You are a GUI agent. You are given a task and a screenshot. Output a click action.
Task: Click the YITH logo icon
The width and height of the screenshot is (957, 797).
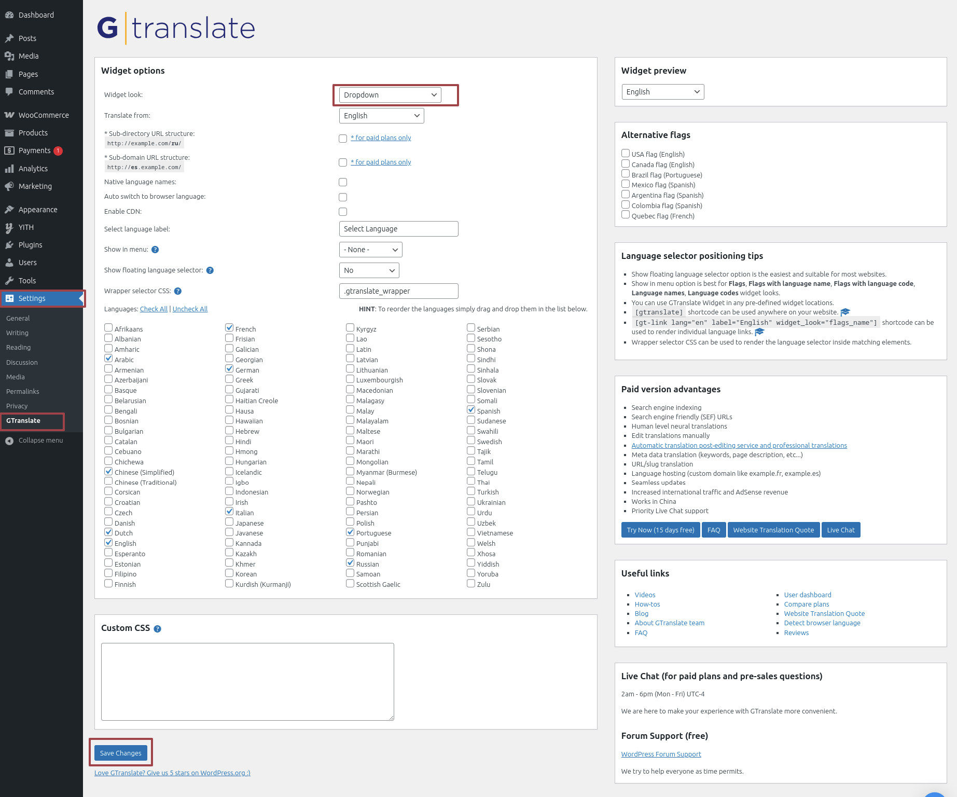(x=9, y=227)
